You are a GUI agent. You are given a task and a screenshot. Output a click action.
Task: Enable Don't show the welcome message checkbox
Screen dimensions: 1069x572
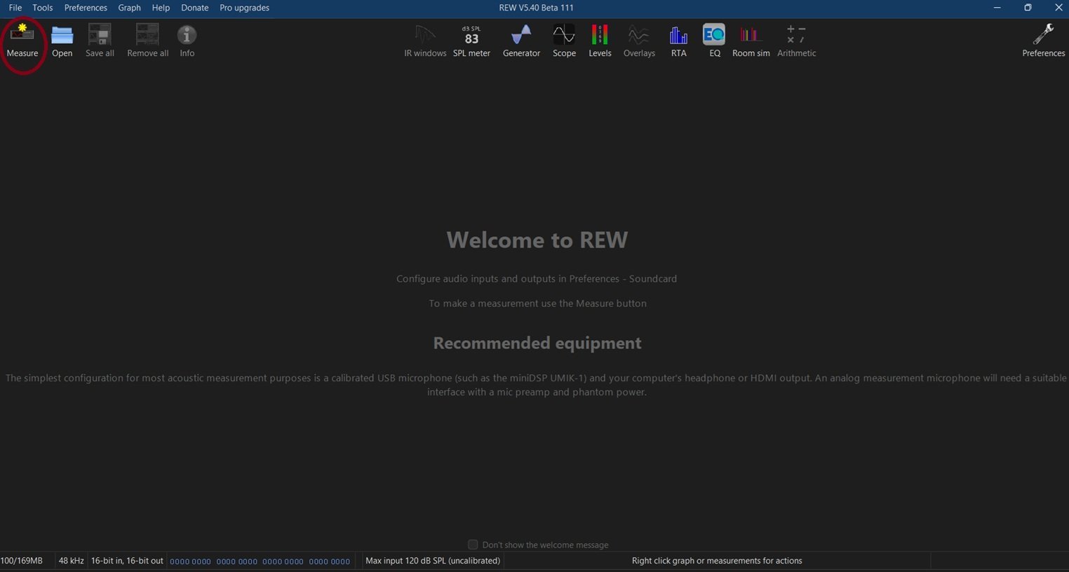(473, 545)
